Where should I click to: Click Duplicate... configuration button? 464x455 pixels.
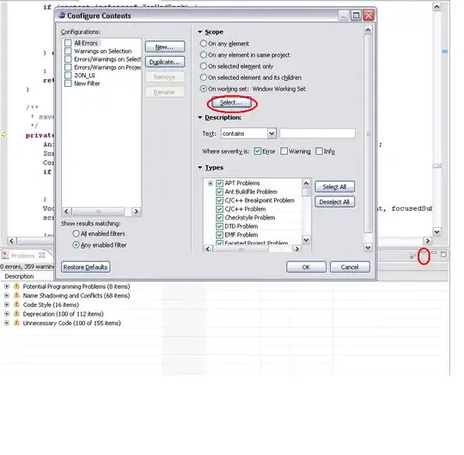[165, 62]
